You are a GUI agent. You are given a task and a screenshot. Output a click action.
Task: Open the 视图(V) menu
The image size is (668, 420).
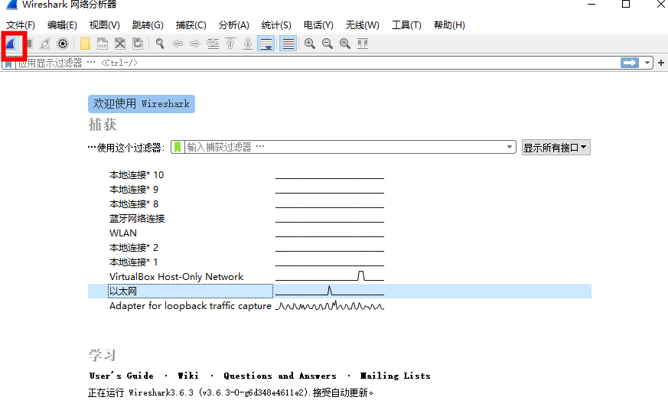(x=105, y=25)
